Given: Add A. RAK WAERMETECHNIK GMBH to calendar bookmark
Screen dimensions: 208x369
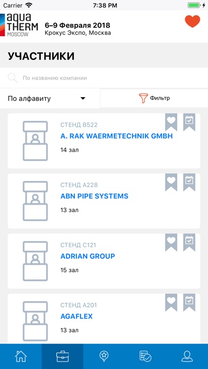Looking at the screenshot, I should pos(189,122).
